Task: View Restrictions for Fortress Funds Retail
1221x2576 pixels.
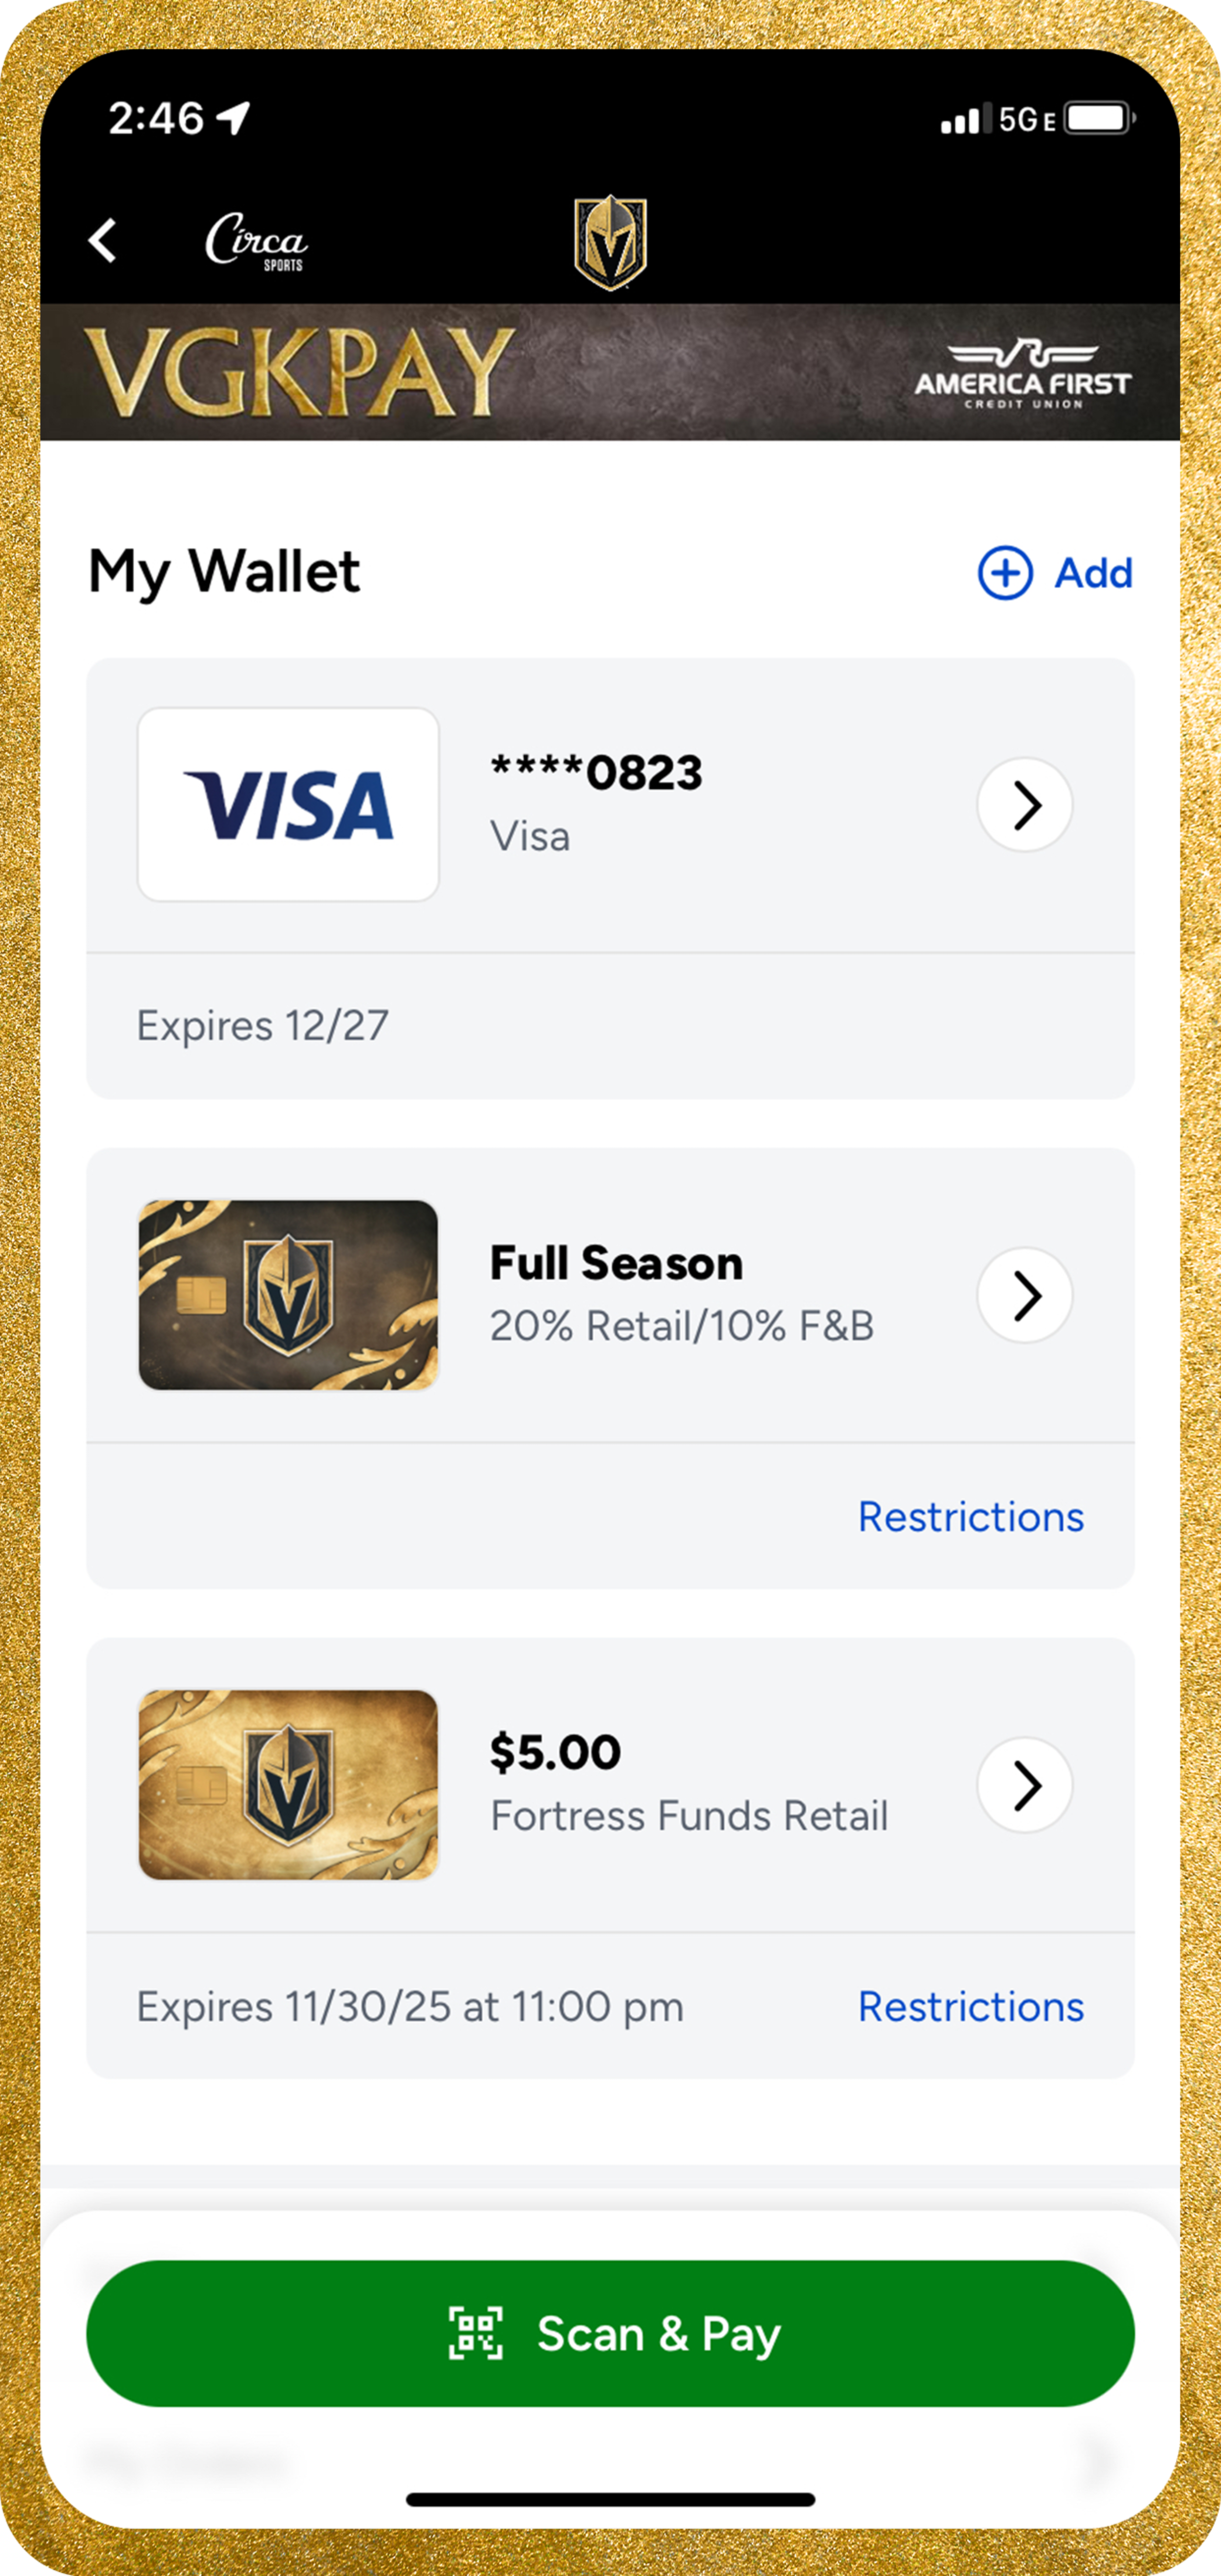Action: pos(970,2007)
